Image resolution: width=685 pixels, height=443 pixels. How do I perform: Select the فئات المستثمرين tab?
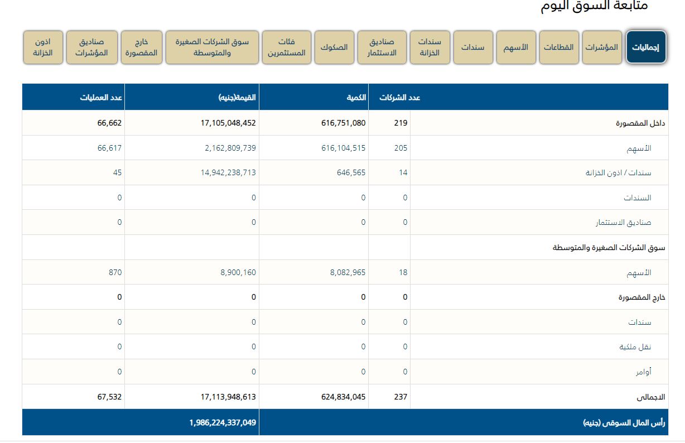click(x=287, y=47)
